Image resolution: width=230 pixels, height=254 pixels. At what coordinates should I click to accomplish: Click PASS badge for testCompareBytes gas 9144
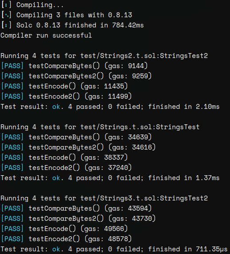pyautogui.click(x=12, y=66)
